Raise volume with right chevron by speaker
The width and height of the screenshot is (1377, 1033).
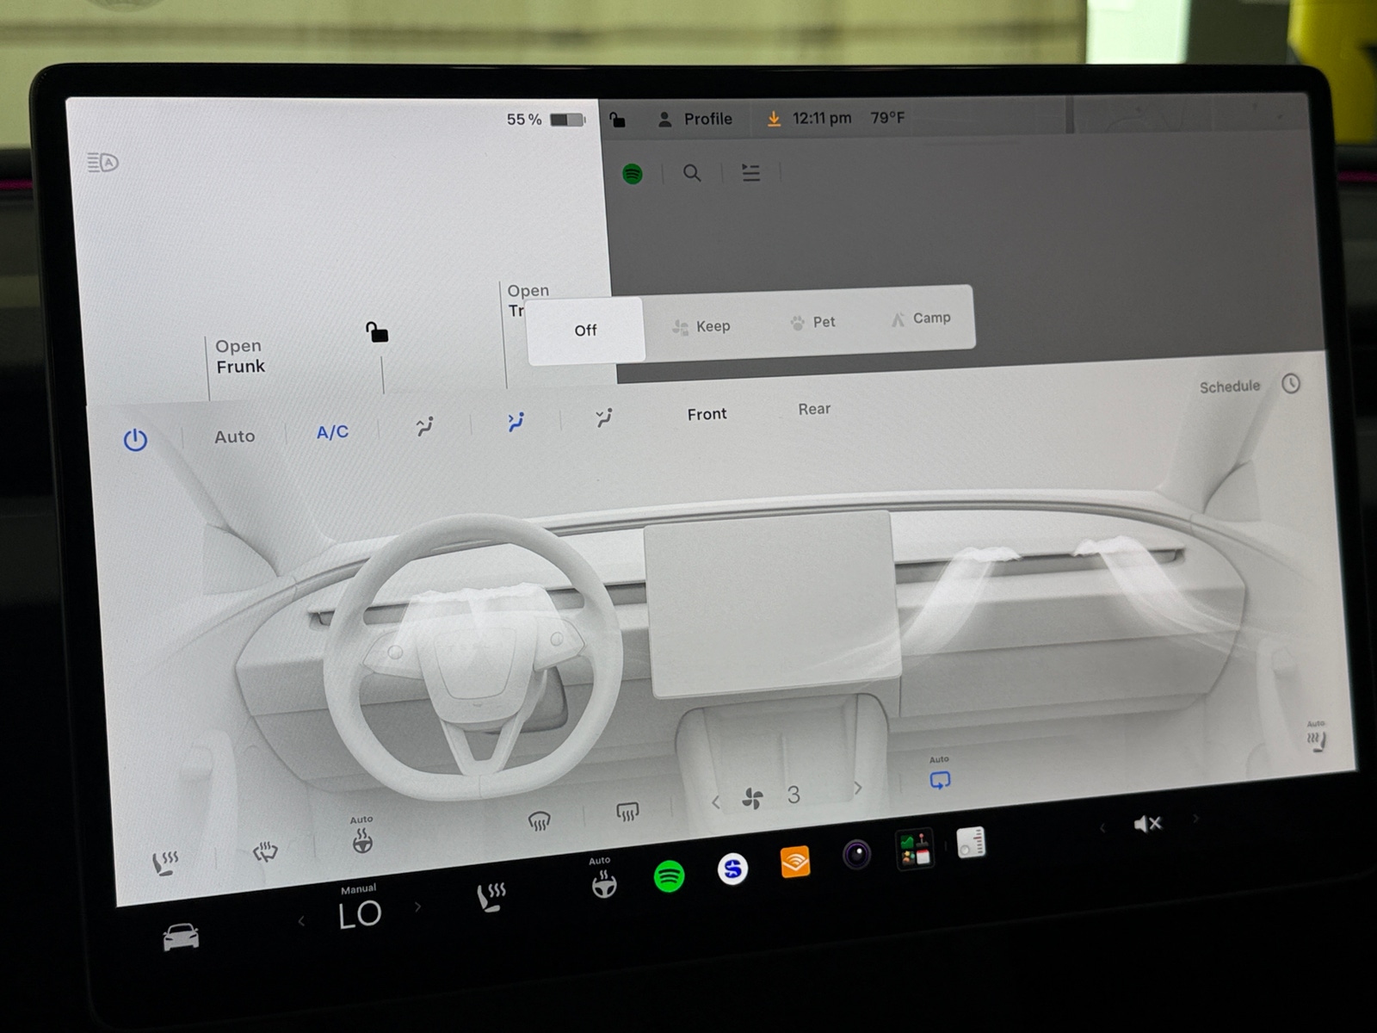pos(1195,819)
